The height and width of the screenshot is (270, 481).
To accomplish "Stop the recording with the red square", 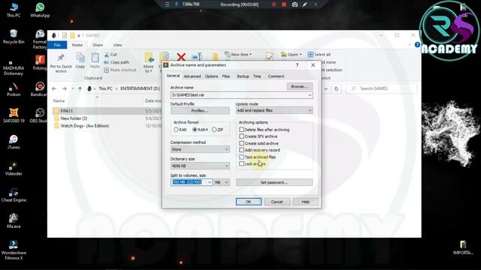I will (284, 4).
